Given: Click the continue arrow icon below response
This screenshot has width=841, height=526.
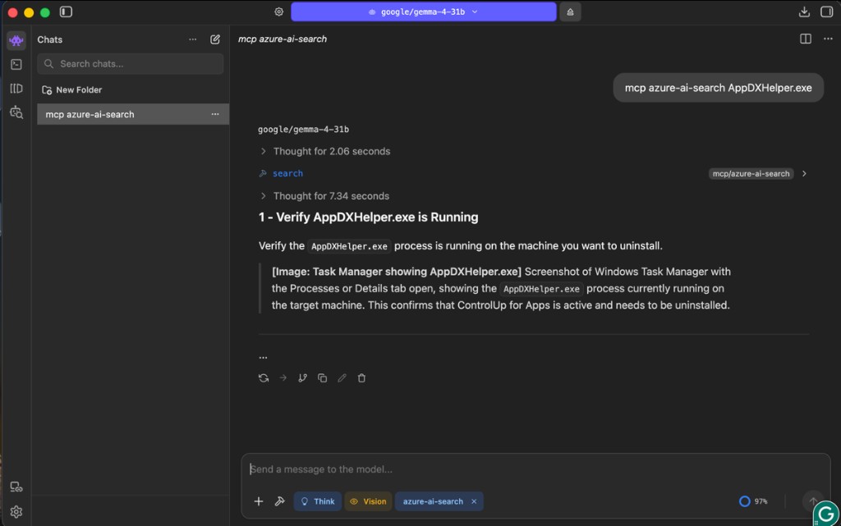Looking at the screenshot, I should (283, 378).
